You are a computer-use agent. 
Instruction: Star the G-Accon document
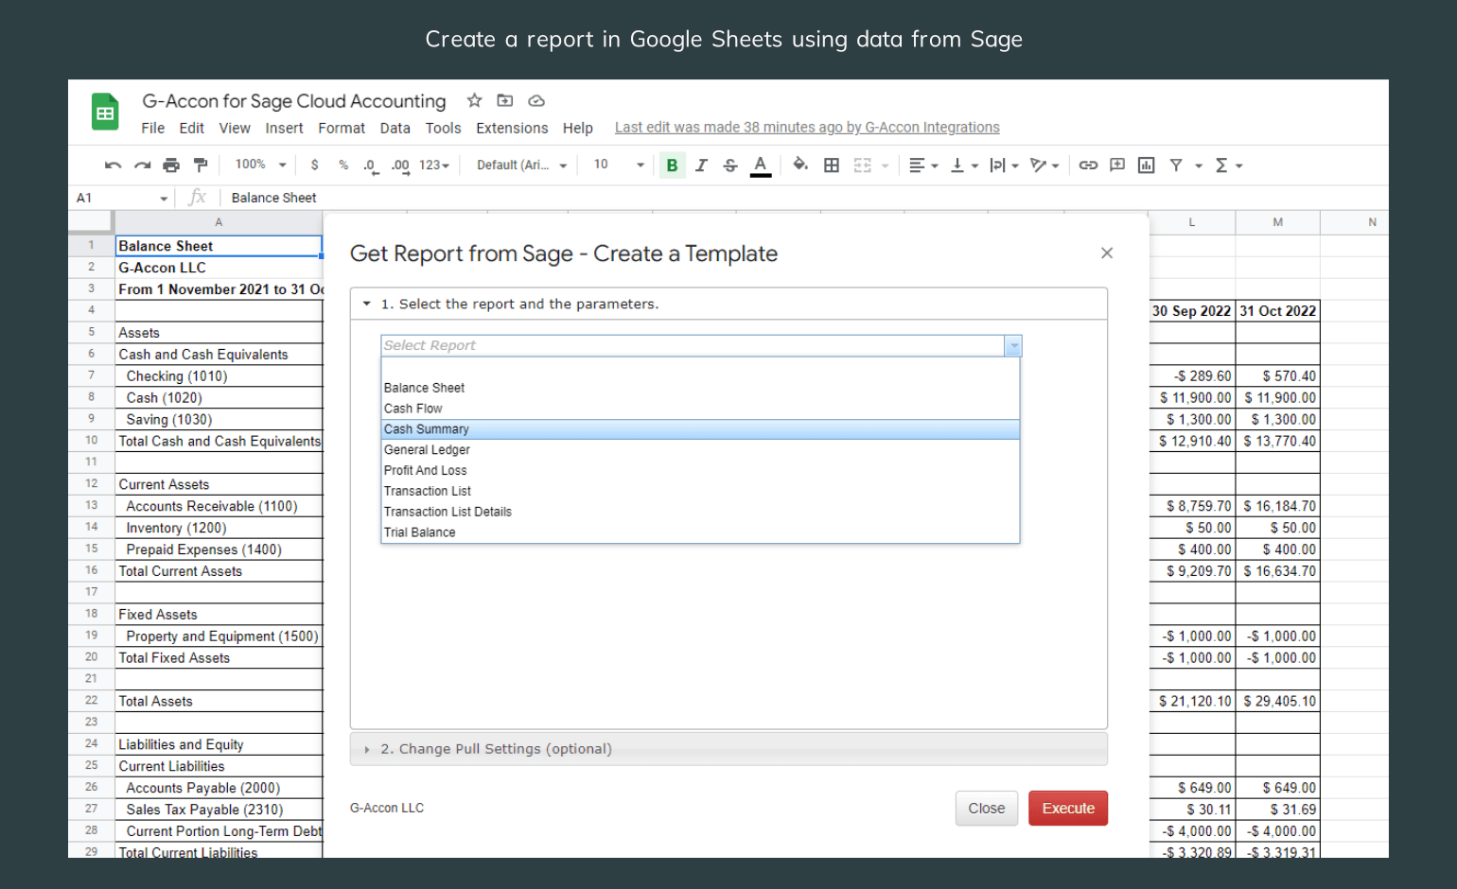pos(475,100)
